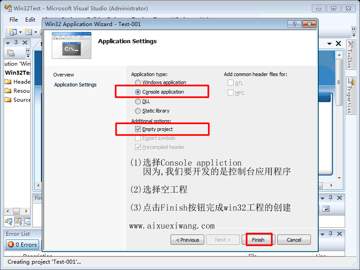Go back with the Previous button
The height and width of the screenshot is (270, 360).
[x=187, y=240]
